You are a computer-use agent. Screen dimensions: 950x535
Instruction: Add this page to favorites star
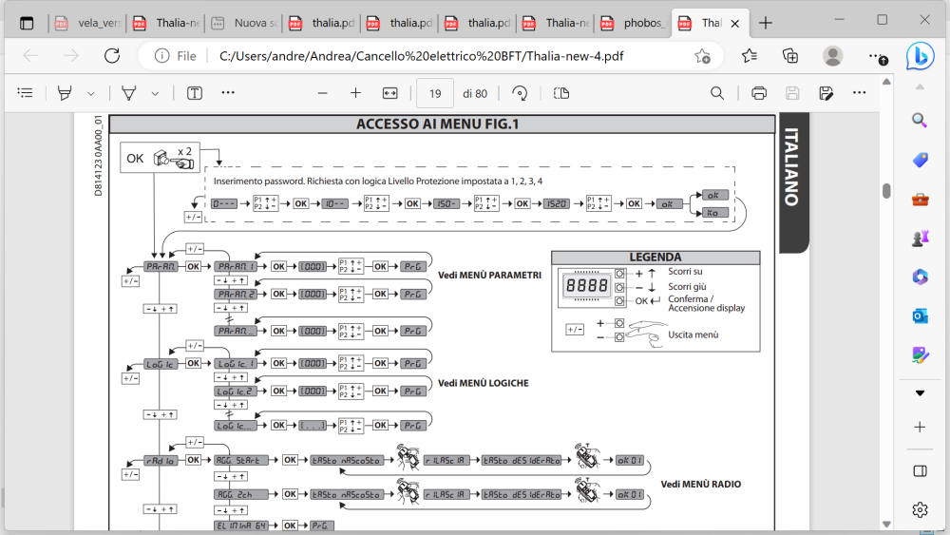702,56
